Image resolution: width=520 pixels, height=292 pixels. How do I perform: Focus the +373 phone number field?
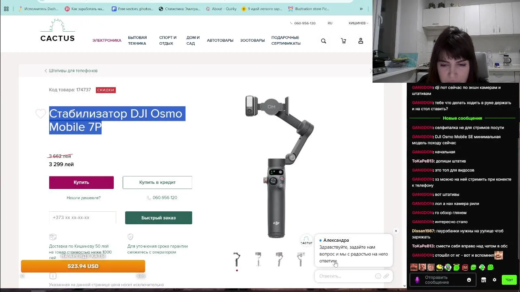82,218
